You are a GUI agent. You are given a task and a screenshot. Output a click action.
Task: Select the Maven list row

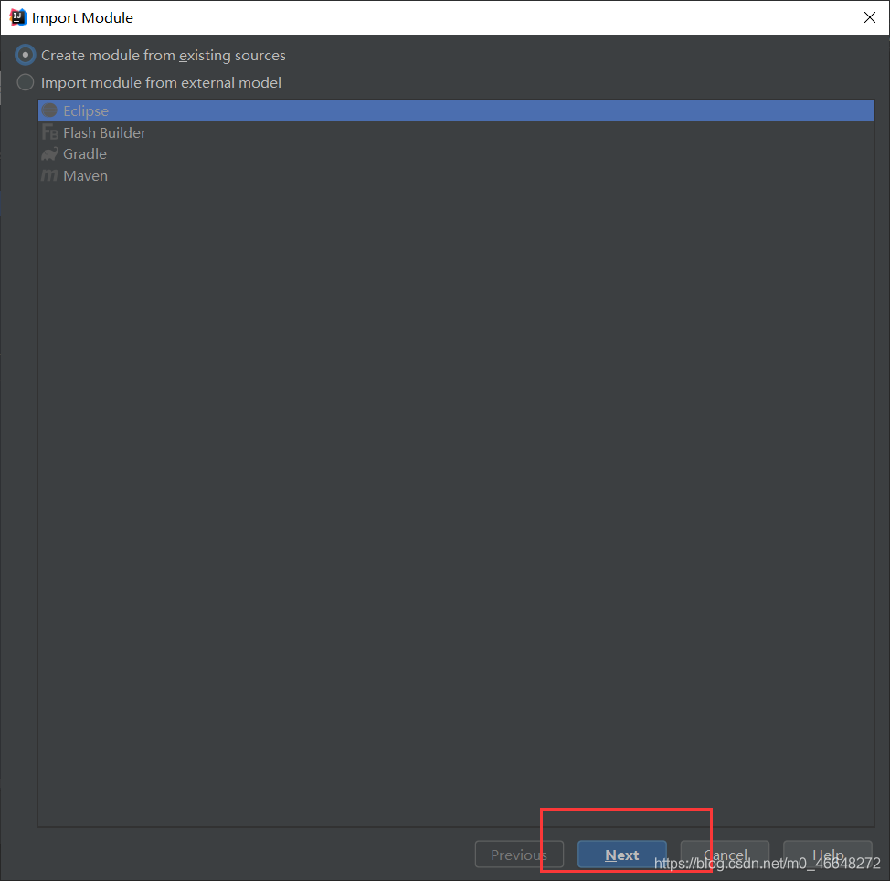[456, 176]
